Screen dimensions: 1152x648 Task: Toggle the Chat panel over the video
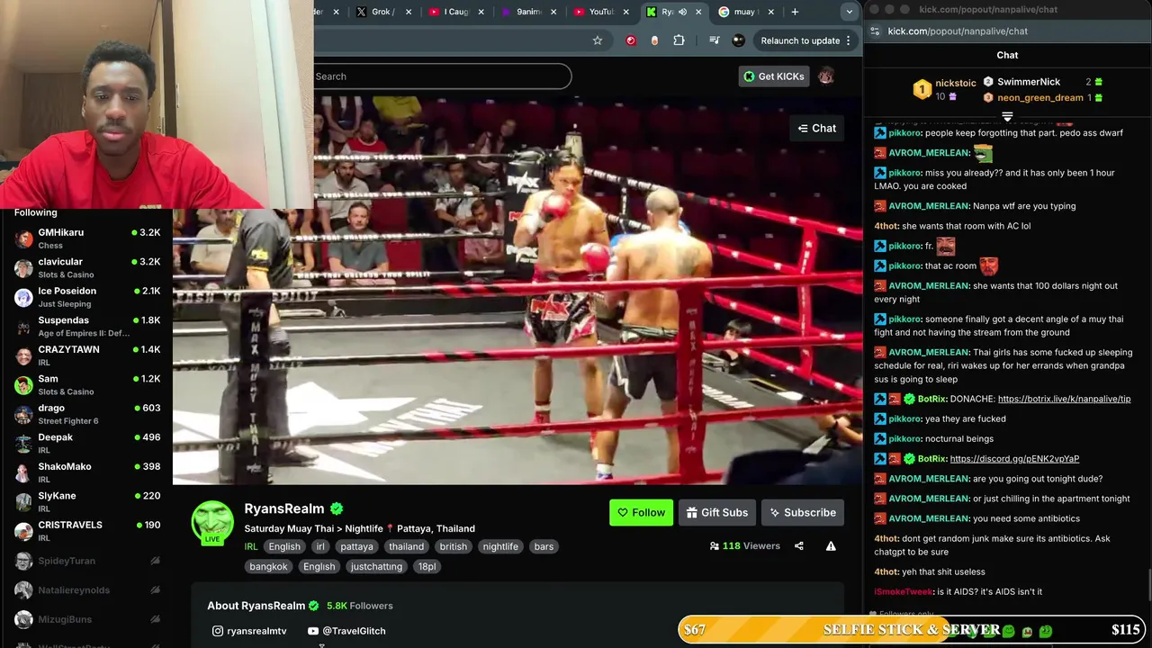[x=817, y=129]
